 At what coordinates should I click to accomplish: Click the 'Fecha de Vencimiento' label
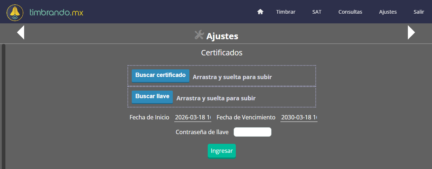pyautogui.click(x=246, y=117)
